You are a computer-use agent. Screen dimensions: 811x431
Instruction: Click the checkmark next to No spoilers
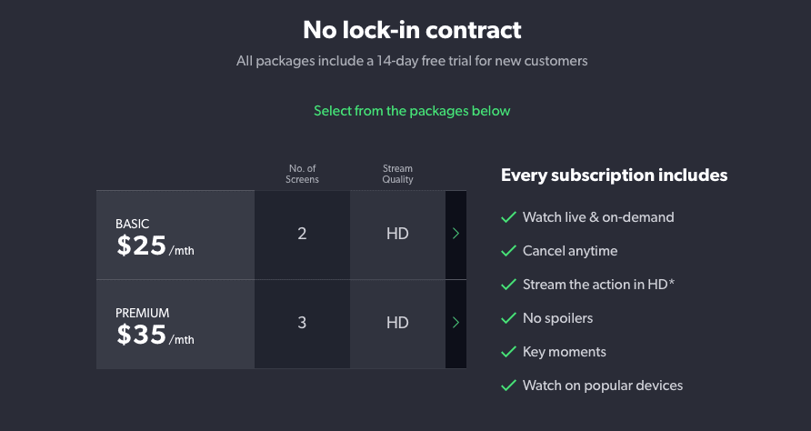pos(509,317)
